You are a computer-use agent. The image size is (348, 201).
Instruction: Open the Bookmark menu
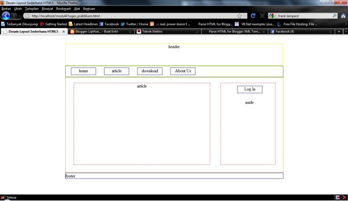tap(63, 8)
